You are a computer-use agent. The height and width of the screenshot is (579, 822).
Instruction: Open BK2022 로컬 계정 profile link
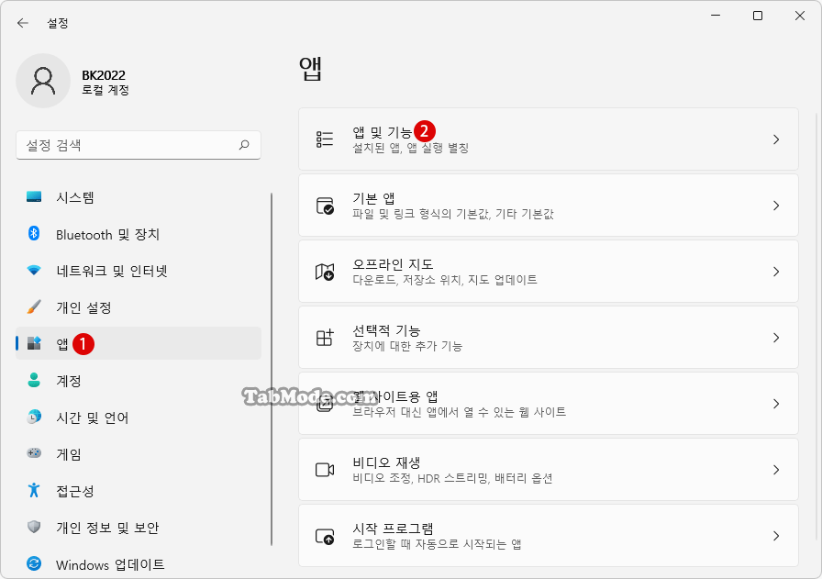[x=105, y=82]
